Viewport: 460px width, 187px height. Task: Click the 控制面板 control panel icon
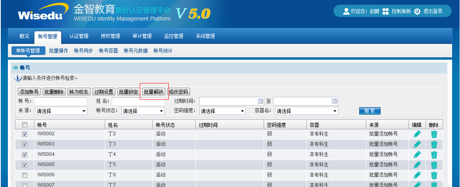(x=386, y=11)
